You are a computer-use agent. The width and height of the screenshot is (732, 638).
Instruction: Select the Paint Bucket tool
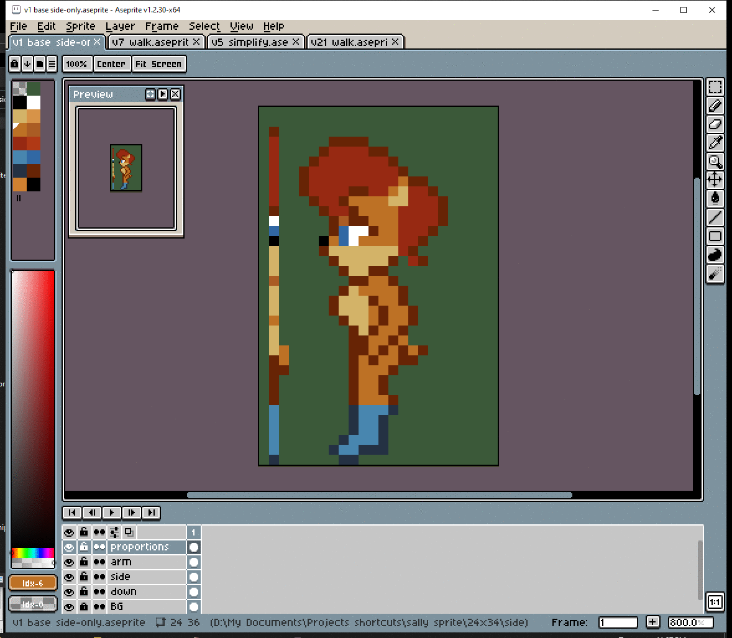[715, 199]
